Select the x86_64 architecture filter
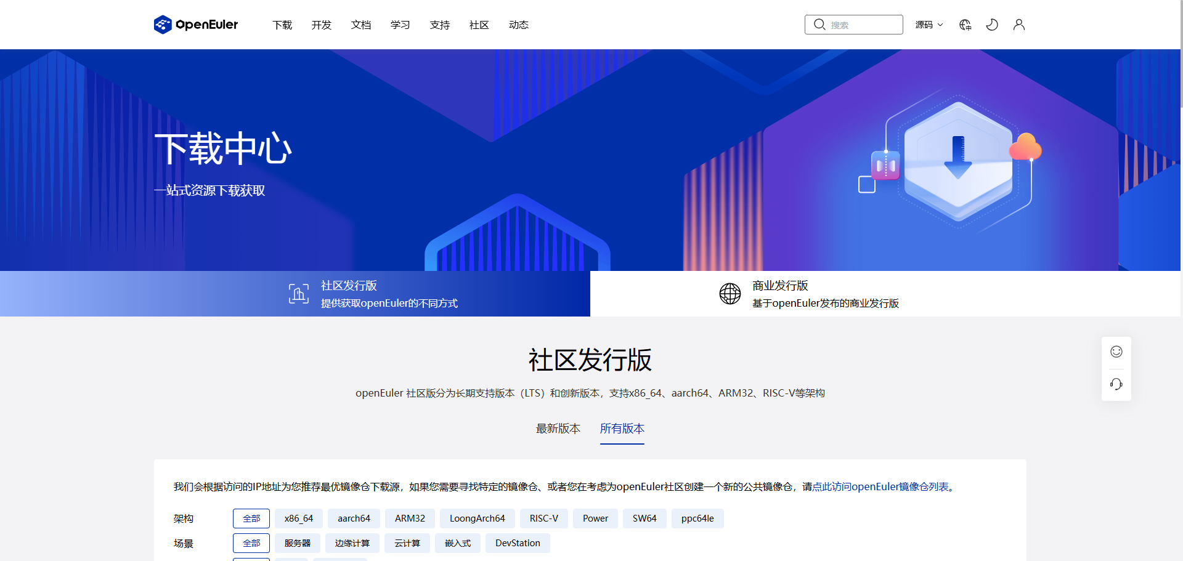This screenshot has width=1183, height=561. pyautogui.click(x=299, y=518)
